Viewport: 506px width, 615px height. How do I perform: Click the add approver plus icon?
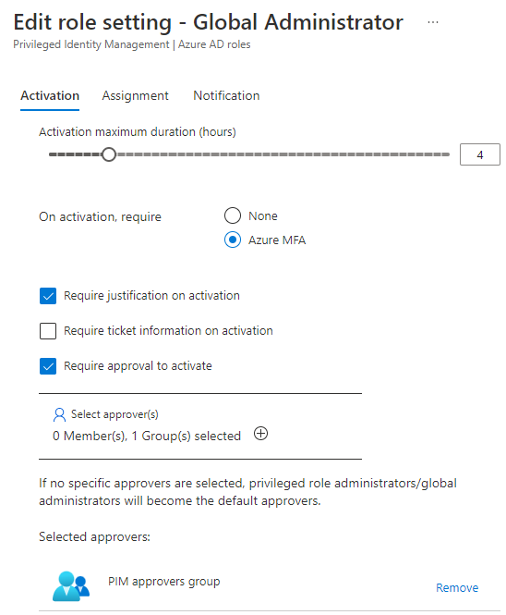point(260,434)
